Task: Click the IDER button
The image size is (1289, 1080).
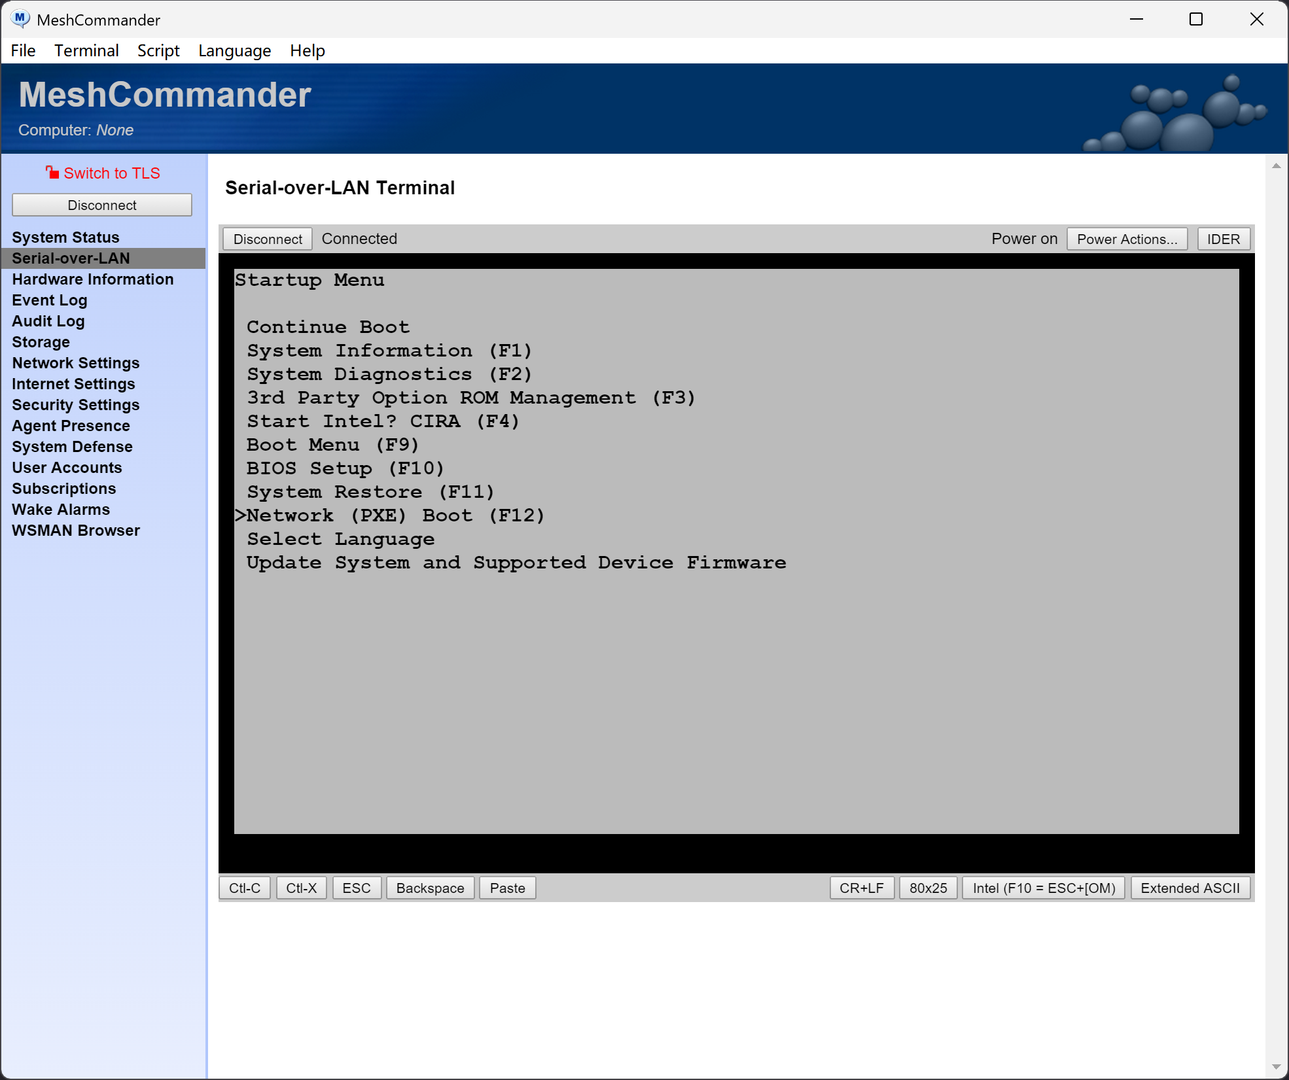Action: [x=1223, y=239]
